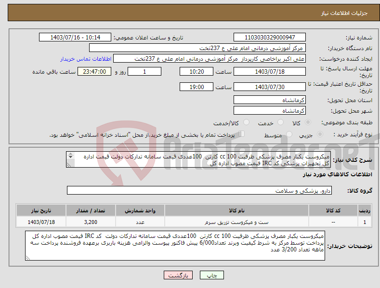Click the ایجاد کننده درخواست field
Viewport: 380px width, 288px height.
pos(210,59)
